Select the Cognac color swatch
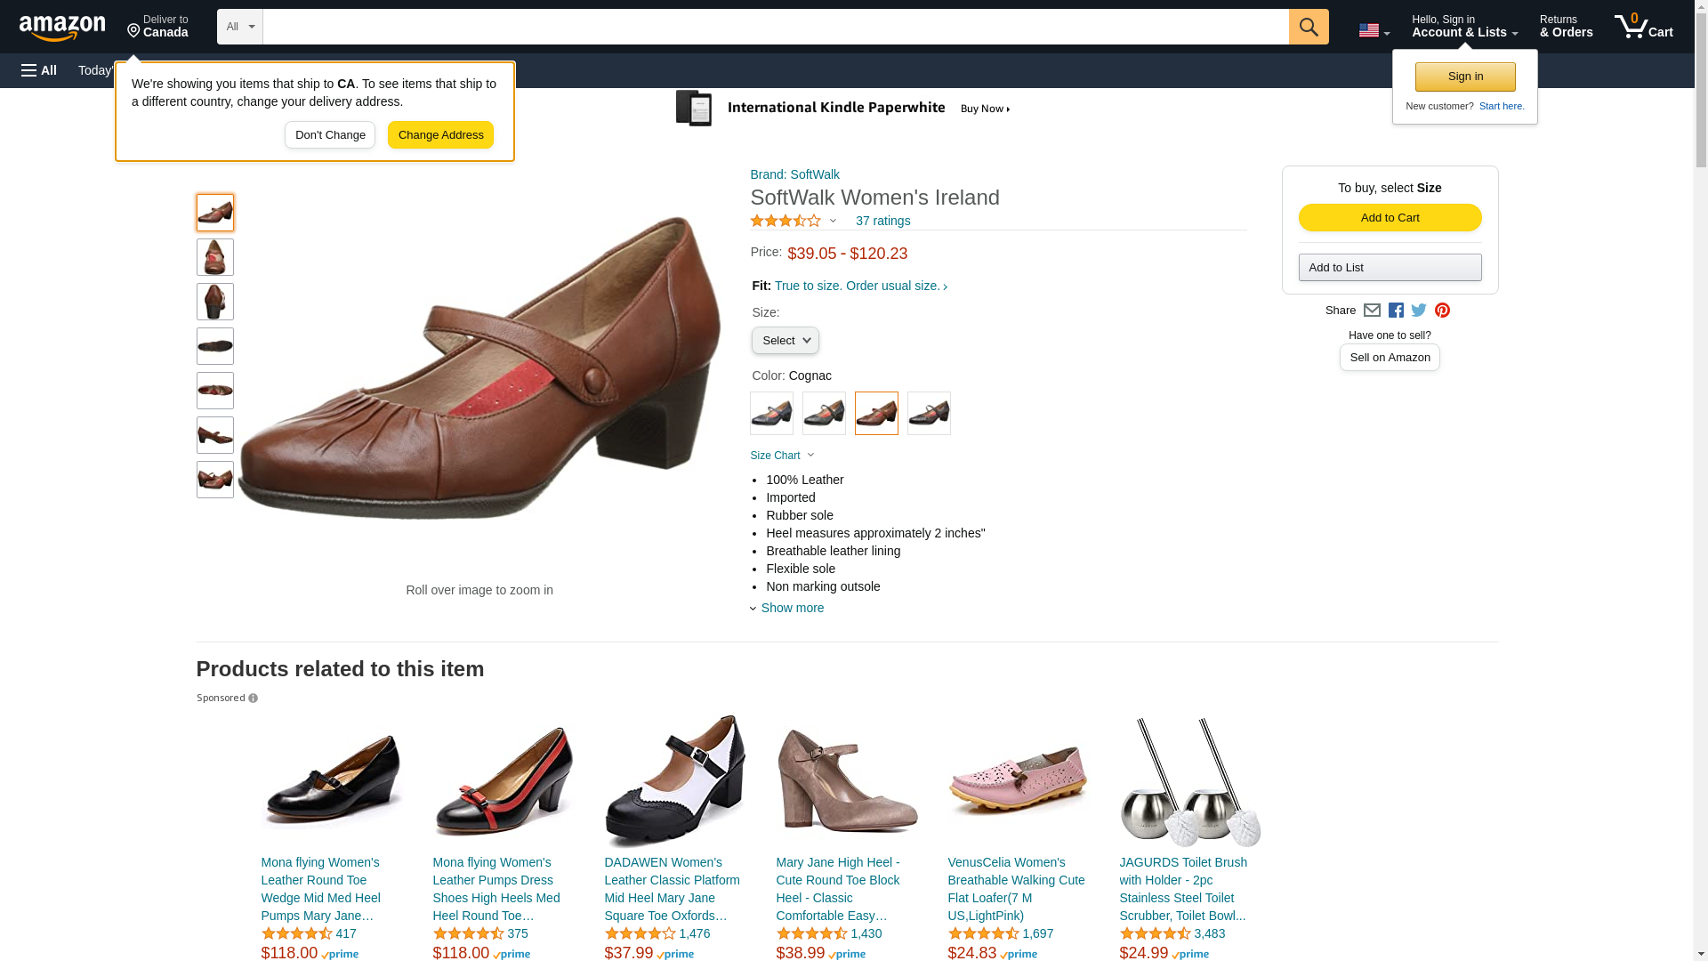Viewport: 1708px width, 961px height. [x=876, y=414]
